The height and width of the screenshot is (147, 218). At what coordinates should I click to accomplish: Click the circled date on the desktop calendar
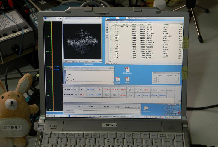179,113
